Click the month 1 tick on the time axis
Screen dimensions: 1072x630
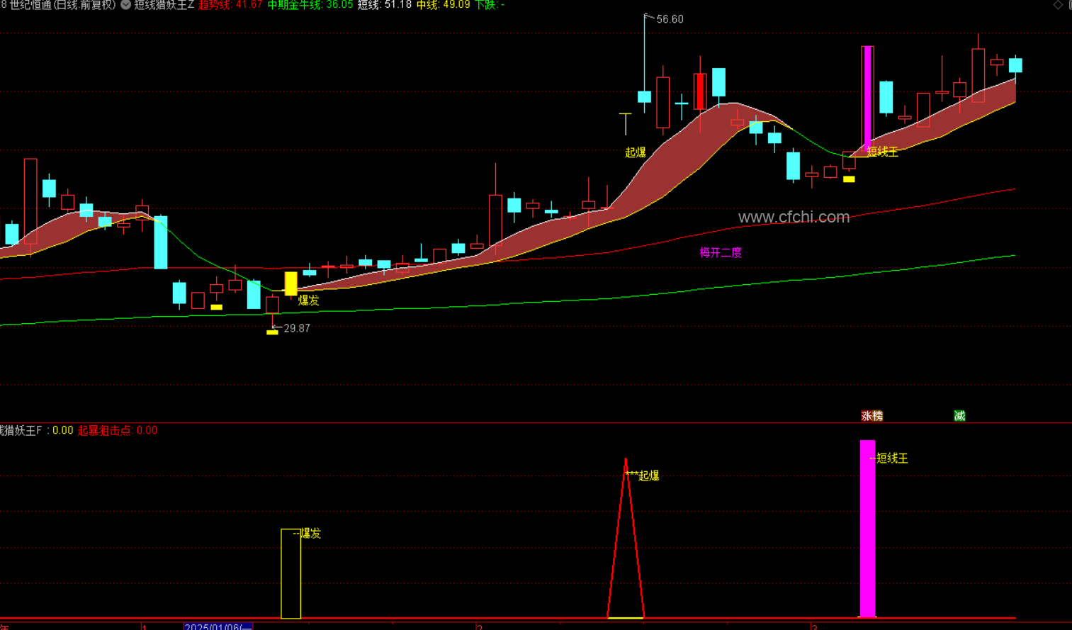(145, 627)
